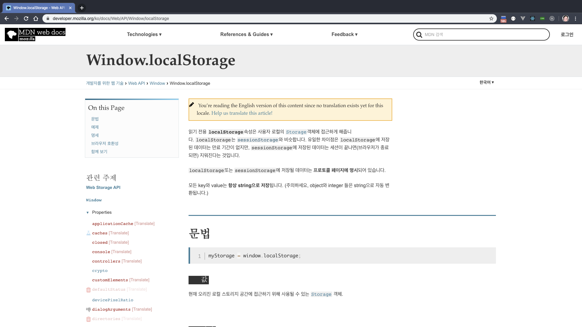
Task: Collapse the Properties tree section
Action: (88, 213)
